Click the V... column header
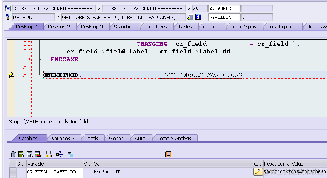 88,164
